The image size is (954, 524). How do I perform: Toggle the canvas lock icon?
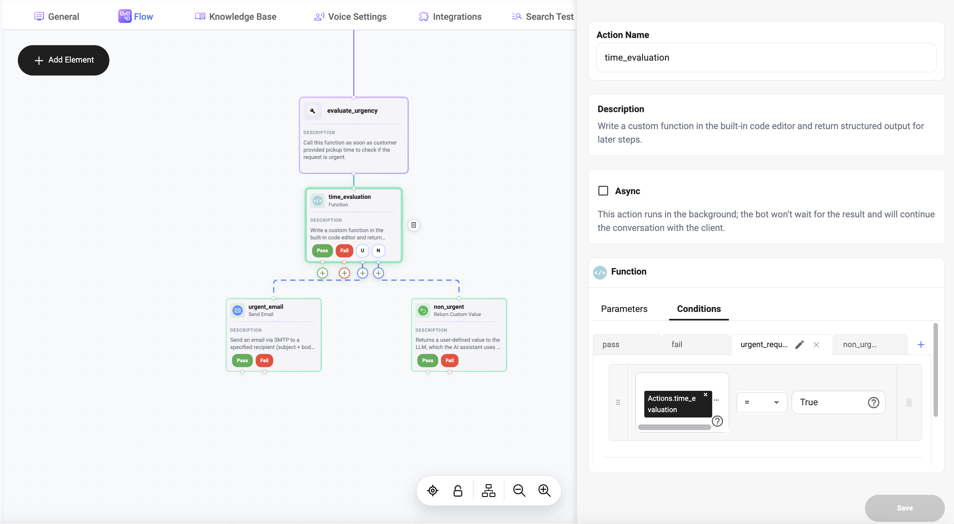458,491
